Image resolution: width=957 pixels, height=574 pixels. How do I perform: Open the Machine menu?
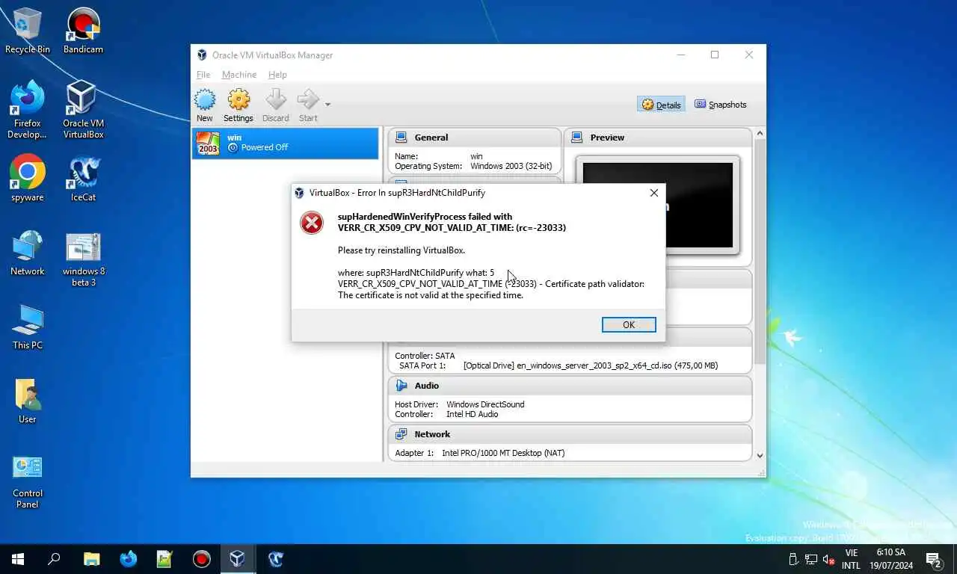pos(239,75)
